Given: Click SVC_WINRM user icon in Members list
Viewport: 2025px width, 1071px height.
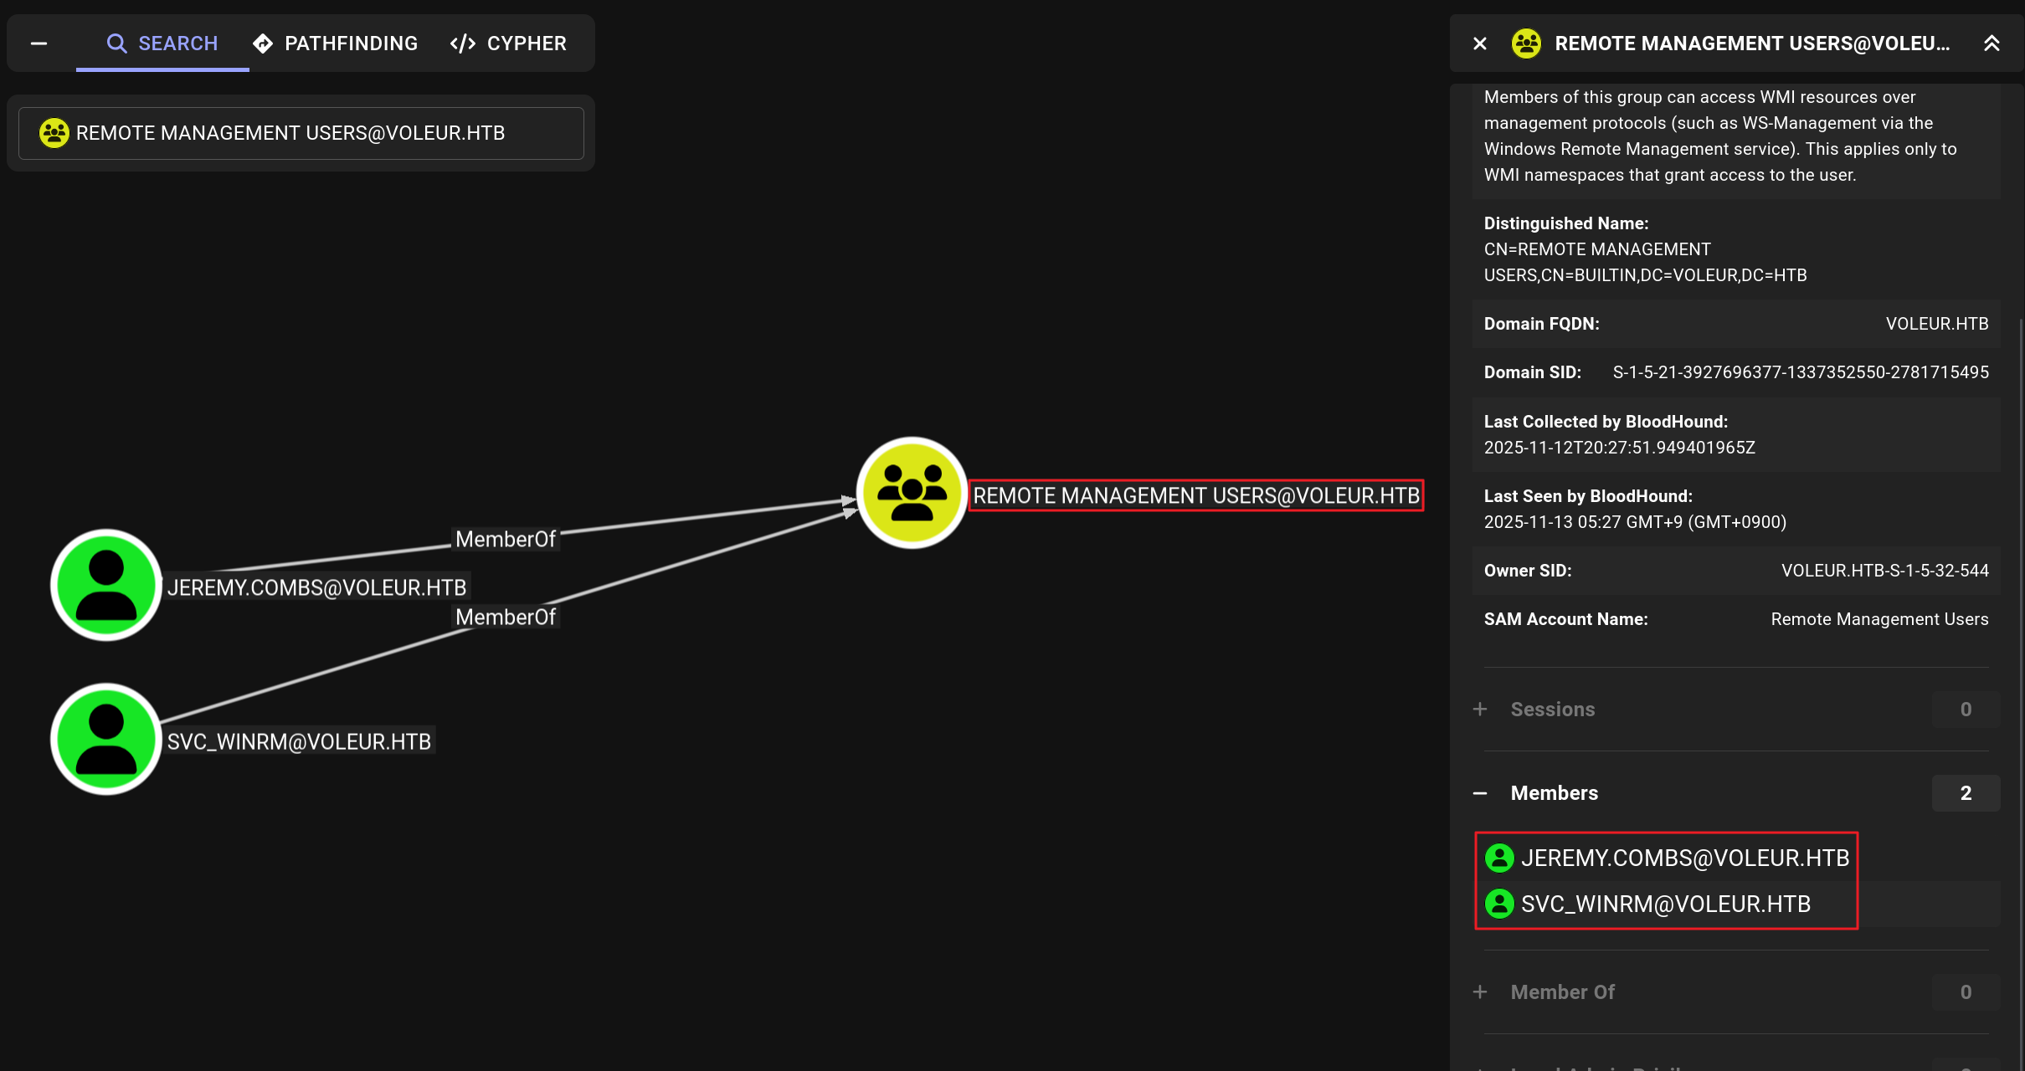Looking at the screenshot, I should click(x=1499, y=904).
